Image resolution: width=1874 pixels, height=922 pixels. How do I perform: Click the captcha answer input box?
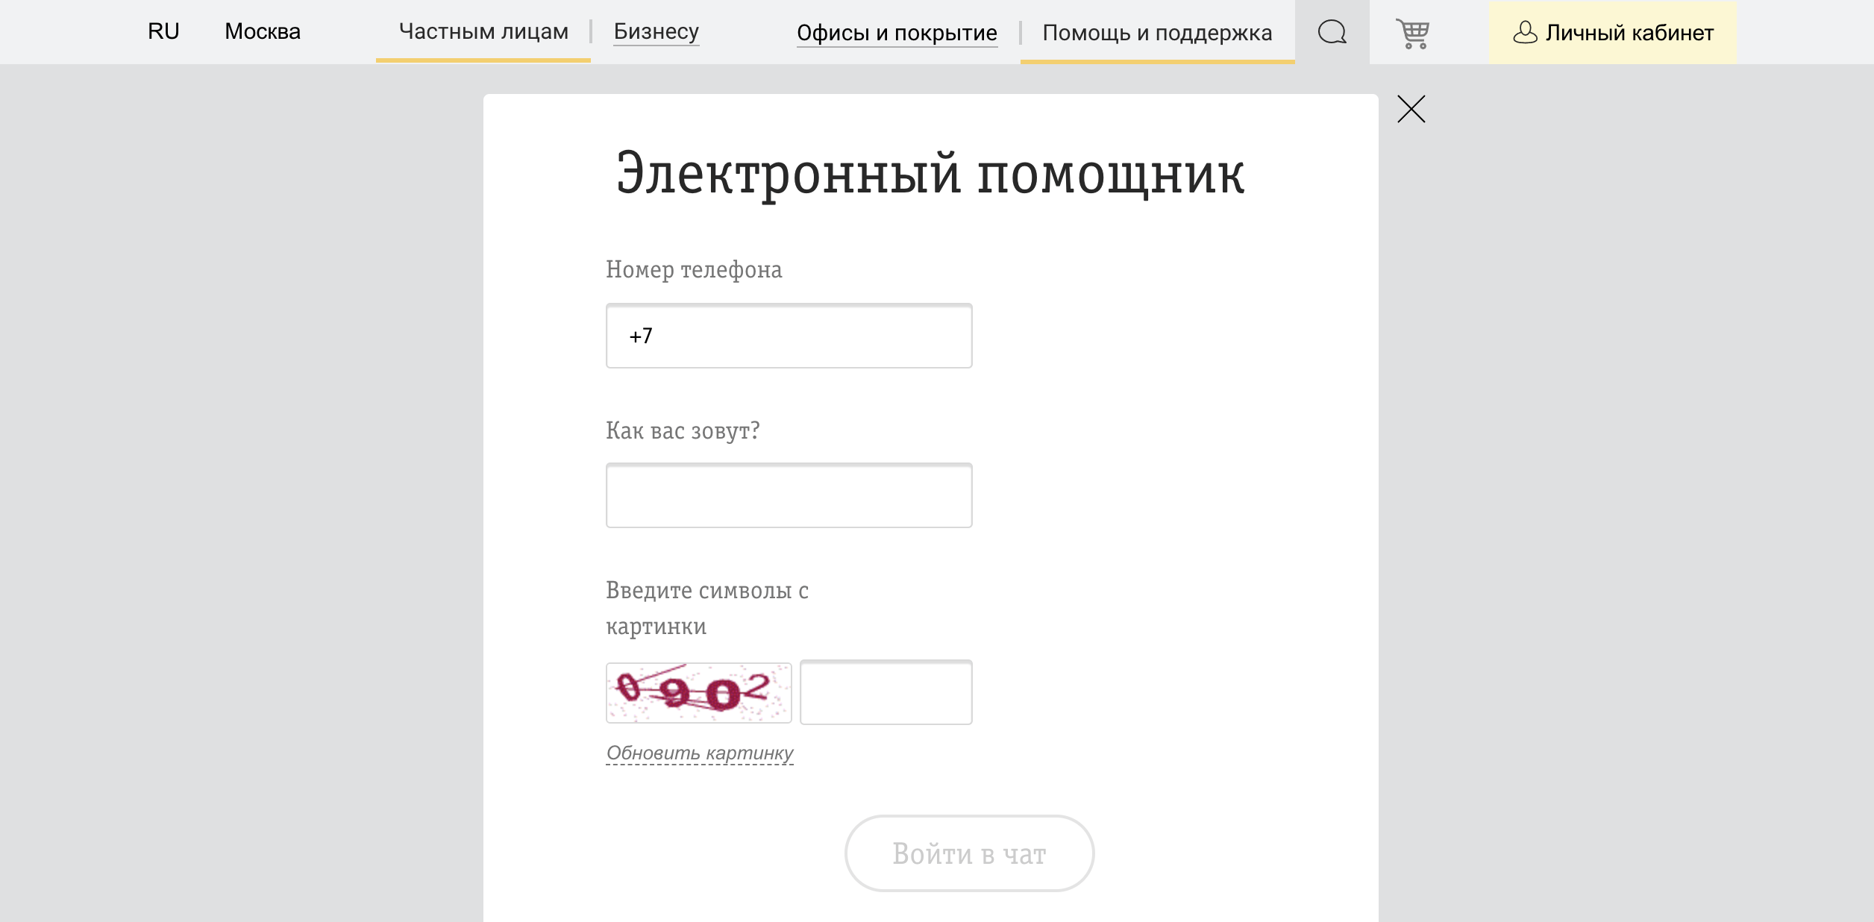point(886,693)
